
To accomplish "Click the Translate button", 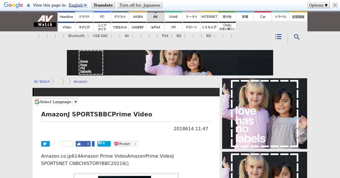I will [x=103, y=5].
